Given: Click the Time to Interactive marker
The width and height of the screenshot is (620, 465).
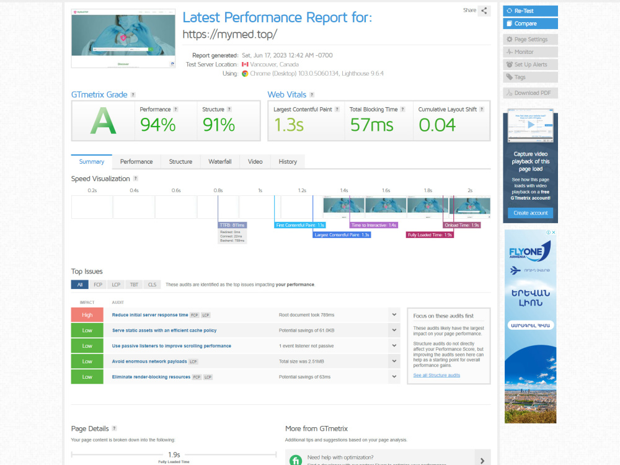Looking at the screenshot, I should pyautogui.click(x=374, y=225).
